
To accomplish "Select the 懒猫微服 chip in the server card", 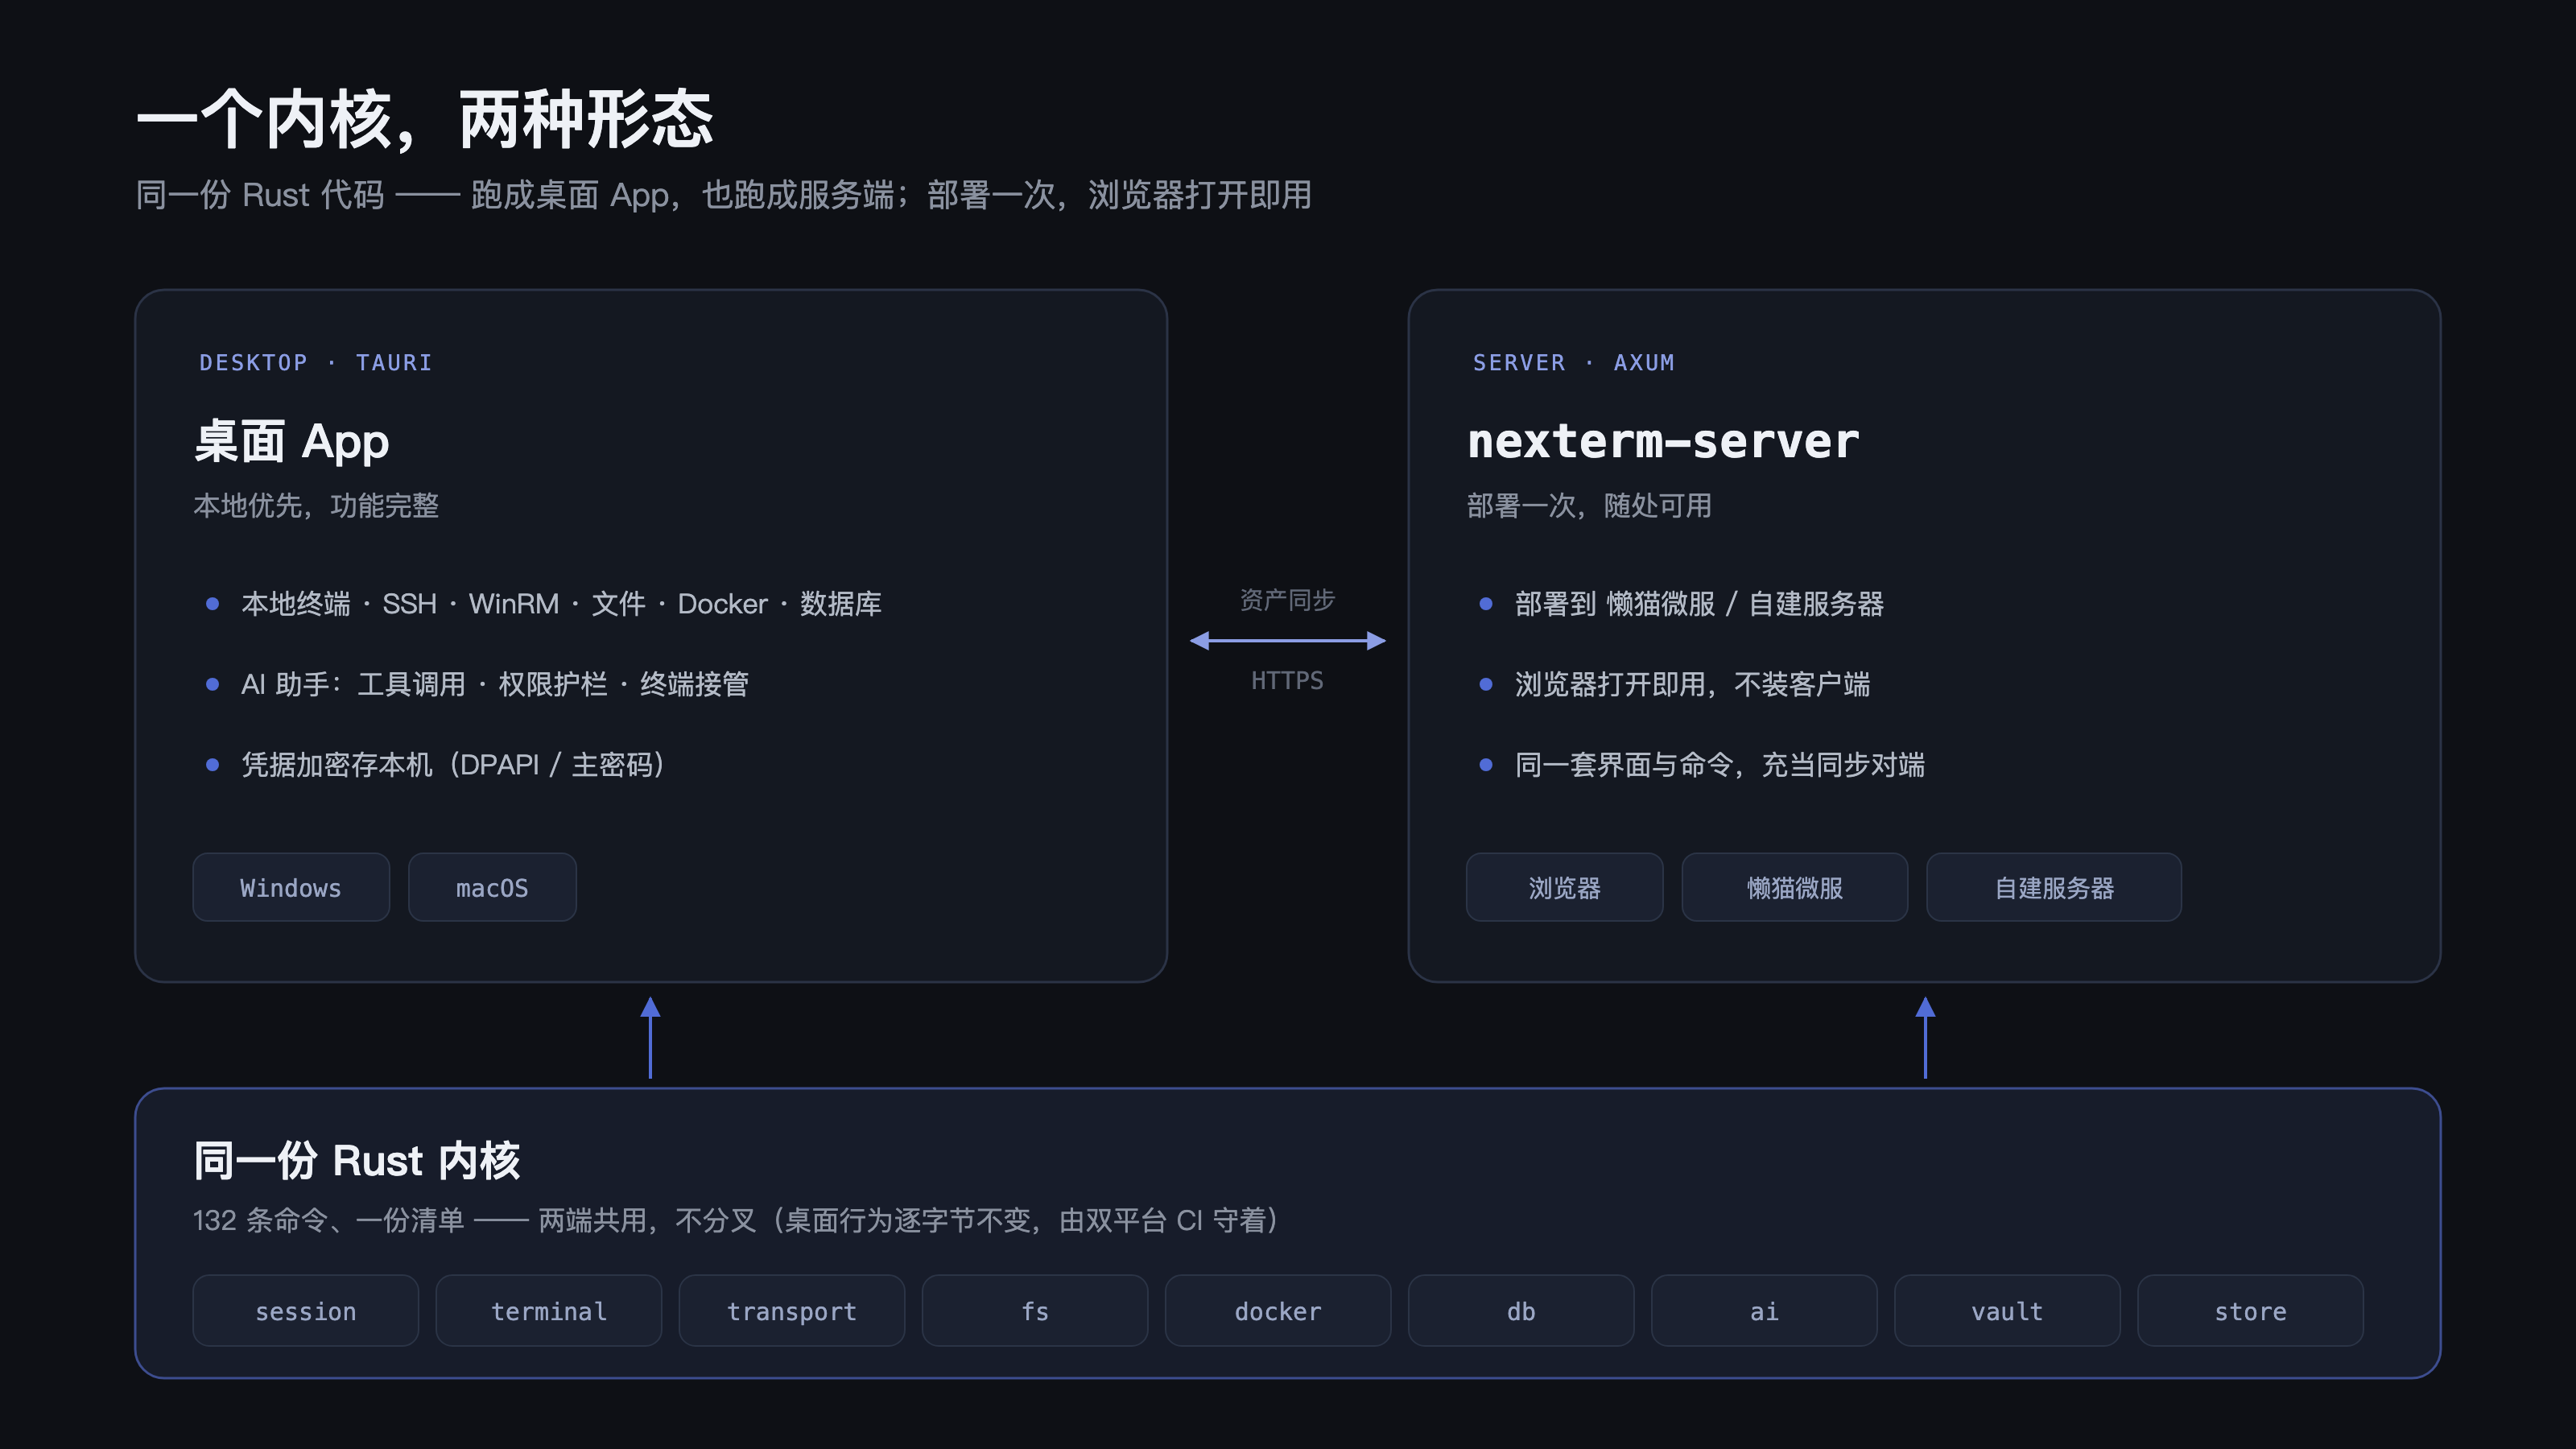I will (1794, 887).
